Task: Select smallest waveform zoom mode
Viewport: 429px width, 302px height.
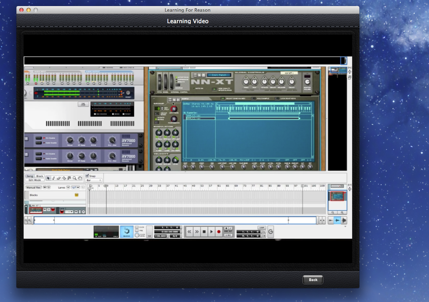Action: [331, 220]
